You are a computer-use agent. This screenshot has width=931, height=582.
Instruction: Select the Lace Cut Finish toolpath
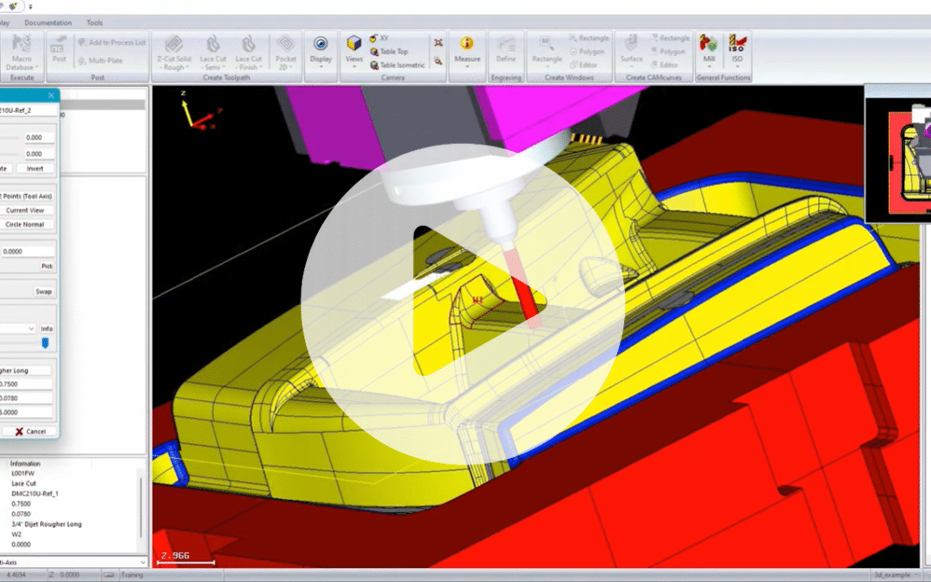coord(248,52)
